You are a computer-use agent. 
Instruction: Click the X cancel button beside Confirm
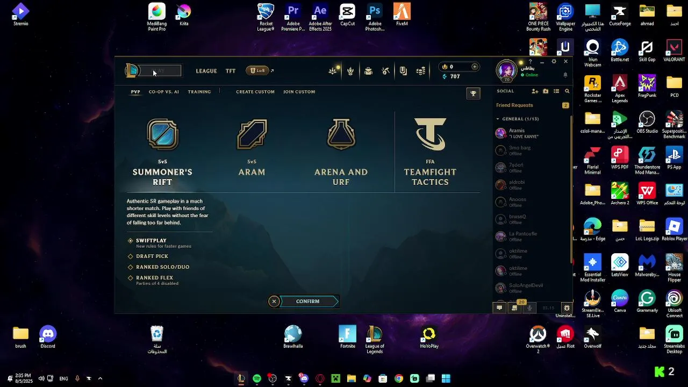[274, 302]
